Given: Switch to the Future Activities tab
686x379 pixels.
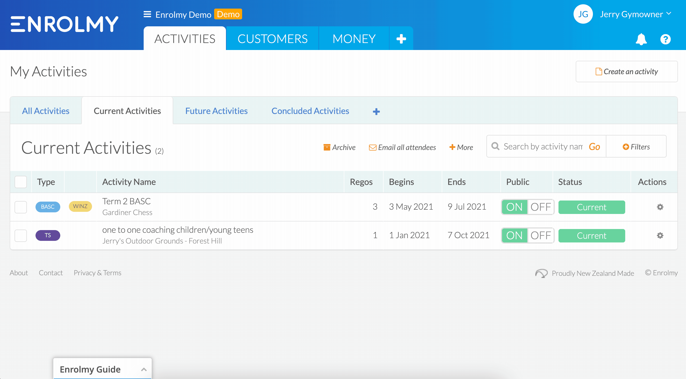Looking at the screenshot, I should (x=216, y=111).
